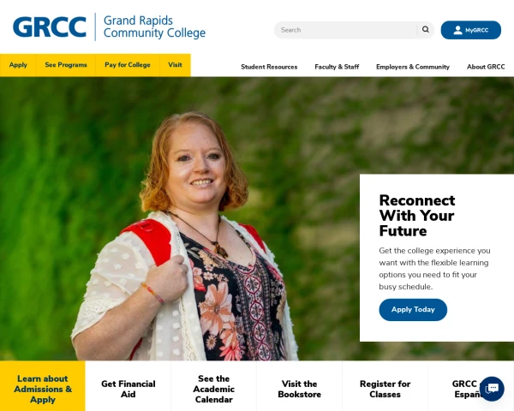The height and width of the screenshot is (411, 514).
Task: Click the Apply Today button
Action: pyautogui.click(x=413, y=309)
